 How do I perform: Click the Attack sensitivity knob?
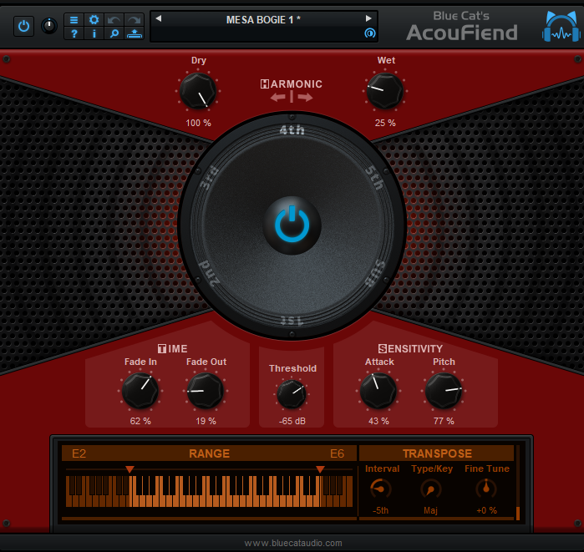point(378,391)
